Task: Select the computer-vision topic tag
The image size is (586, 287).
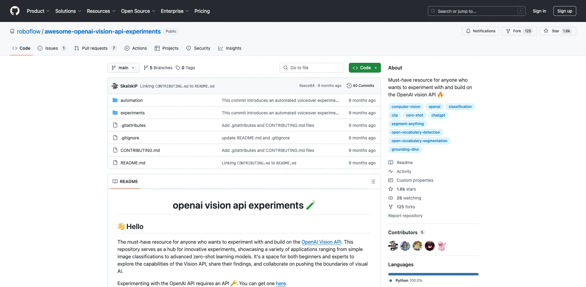Action: 406,107
